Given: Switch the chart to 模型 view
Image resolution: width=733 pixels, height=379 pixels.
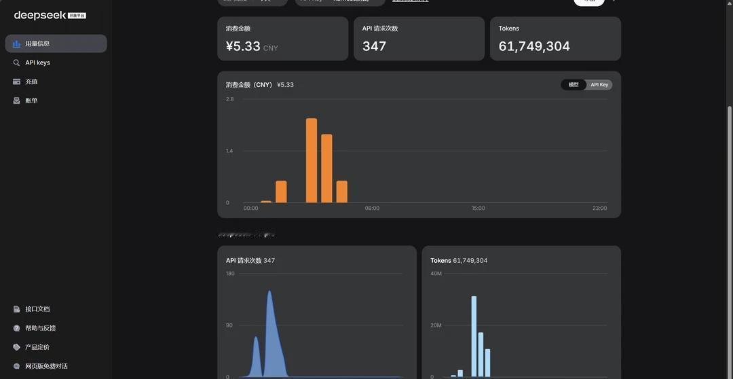Looking at the screenshot, I should coord(574,85).
